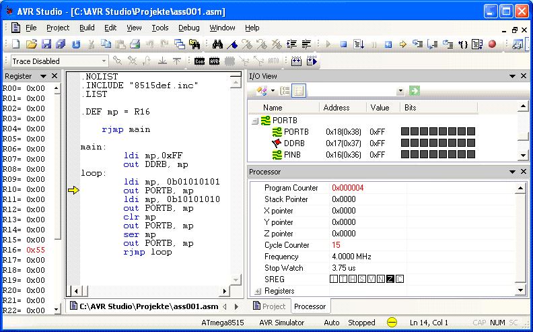This screenshot has height=332, width=533.
Task: Open the I/O View panel options arrow
Action: pos(513,76)
